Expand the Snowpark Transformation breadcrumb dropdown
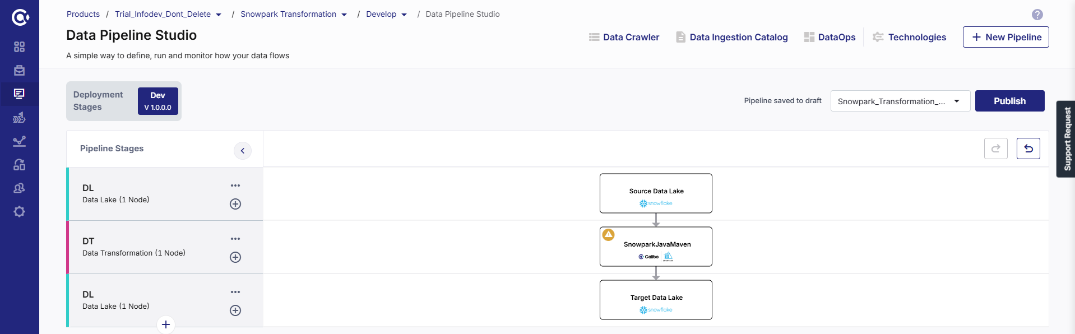Viewport: 1075px width, 334px height. tap(344, 15)
